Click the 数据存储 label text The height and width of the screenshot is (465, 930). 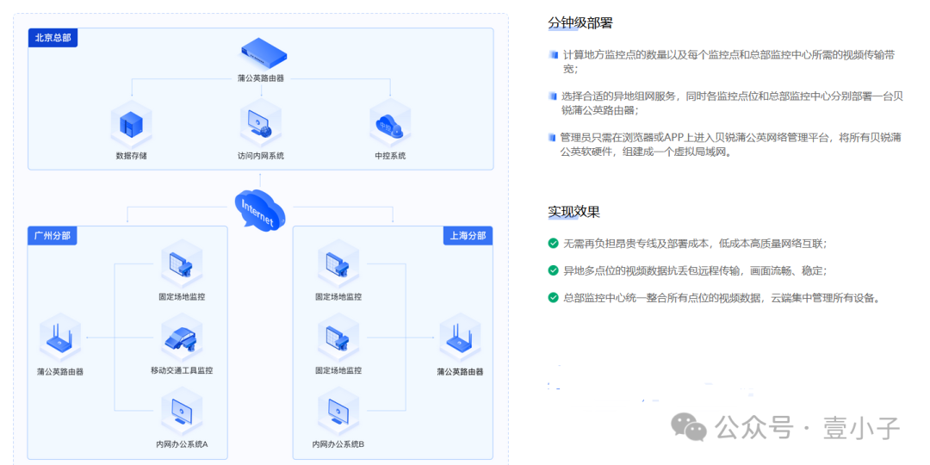[x=132, y=157]
